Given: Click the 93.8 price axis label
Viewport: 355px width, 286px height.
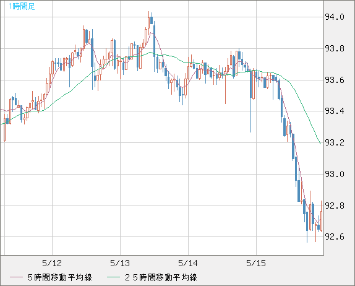Looking at the screenshot, I should [335, 48].
